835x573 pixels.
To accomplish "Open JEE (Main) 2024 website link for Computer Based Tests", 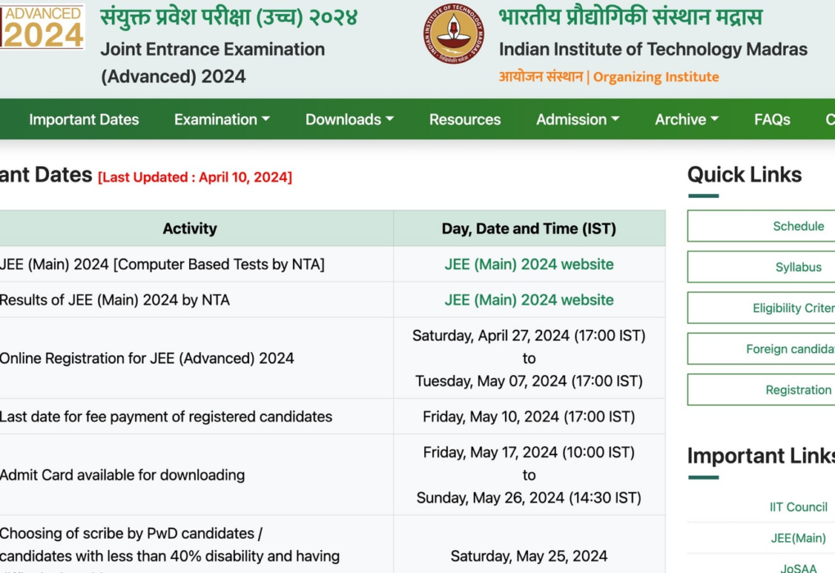I will point(529,264).
